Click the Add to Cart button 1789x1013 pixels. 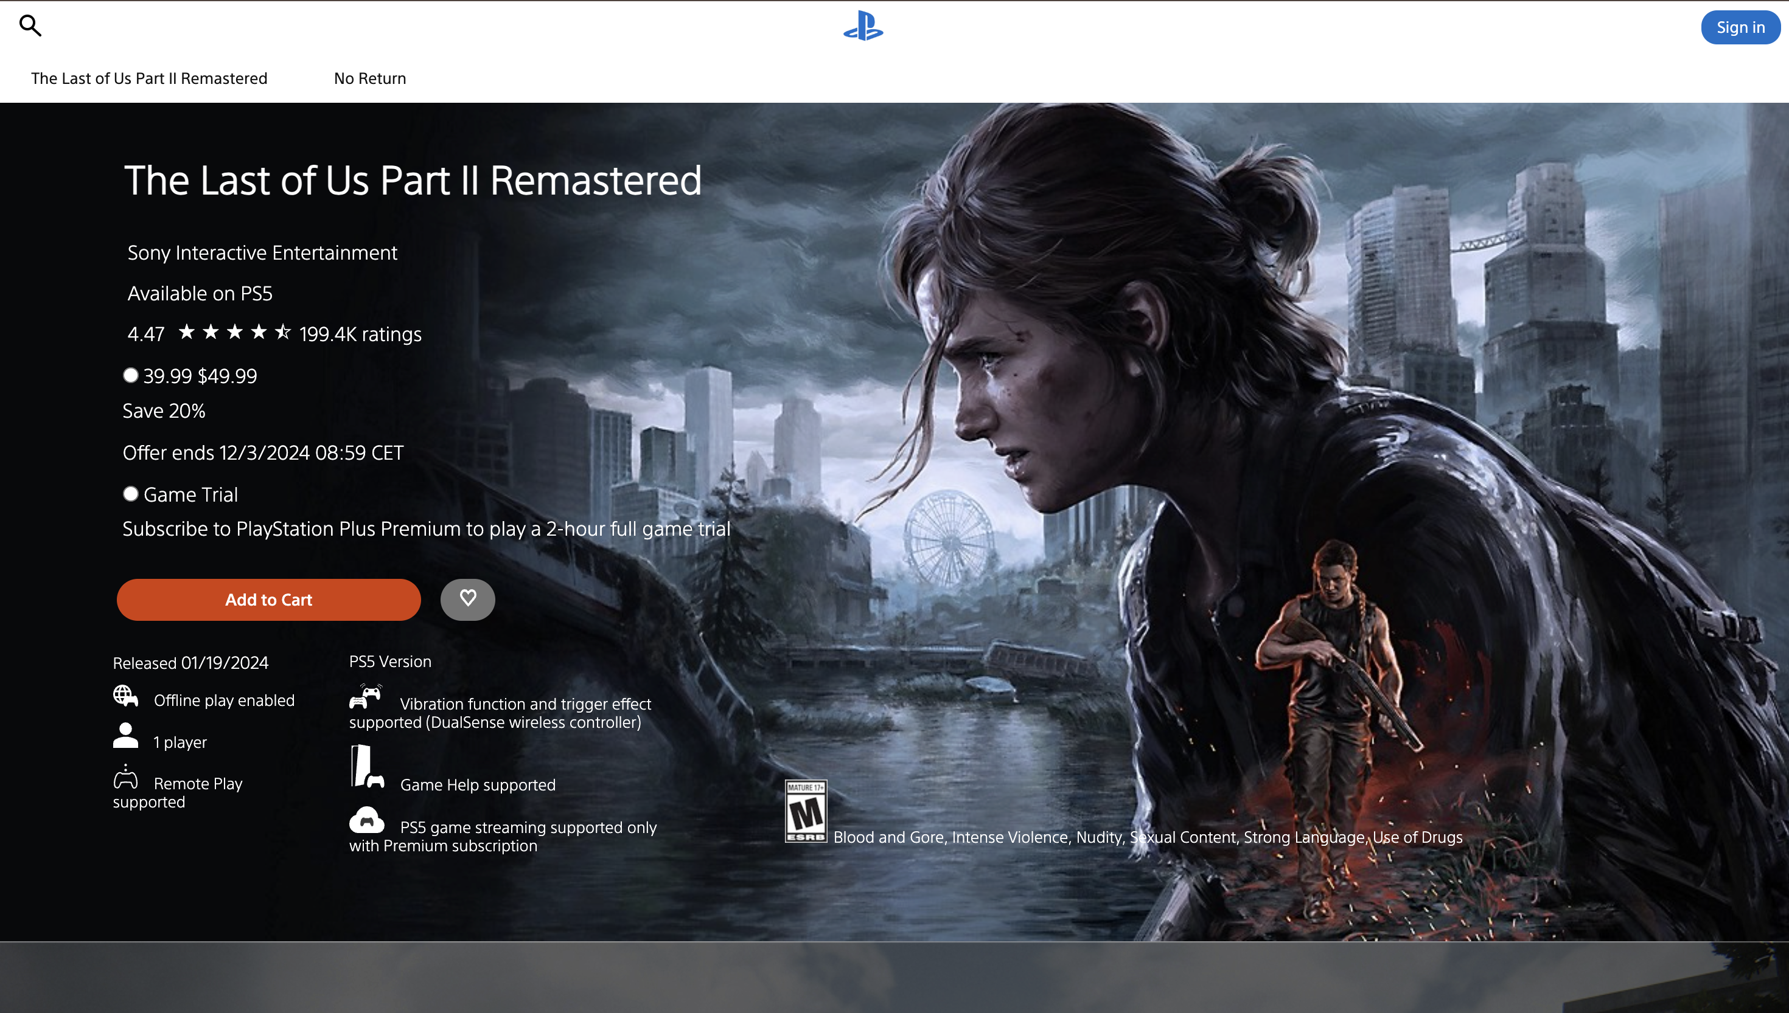[x=269, y=599]
